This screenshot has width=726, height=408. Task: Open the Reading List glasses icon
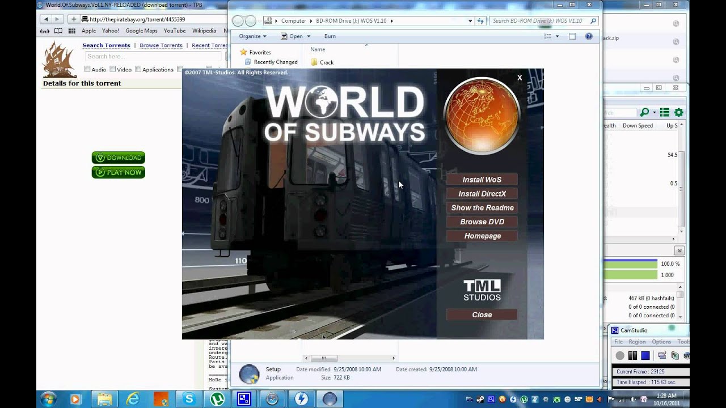click(44, 31)
